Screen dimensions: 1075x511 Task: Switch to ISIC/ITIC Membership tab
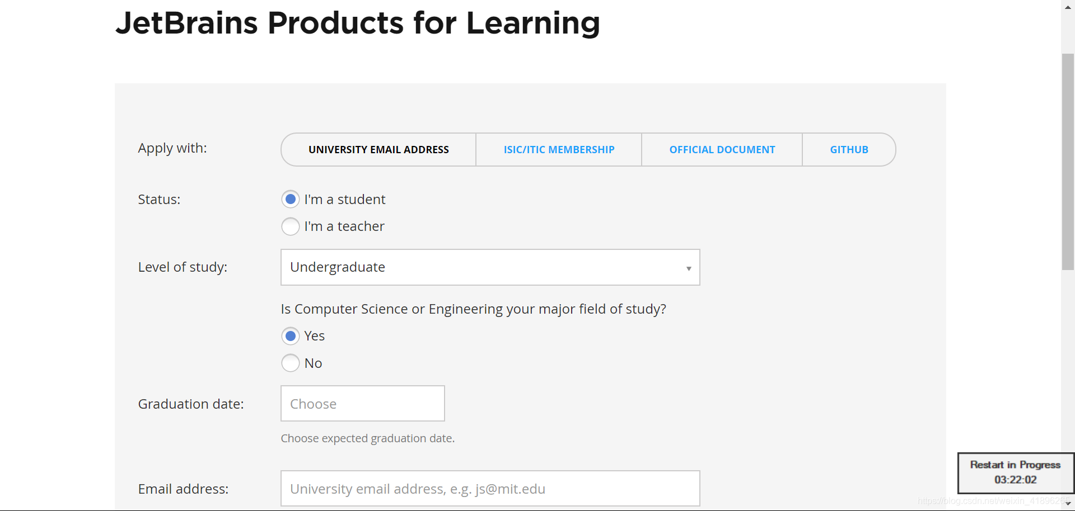[559, 150]
